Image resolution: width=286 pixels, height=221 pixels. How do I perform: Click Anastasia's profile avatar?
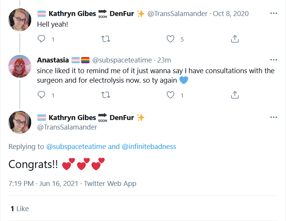click(20, 66)
